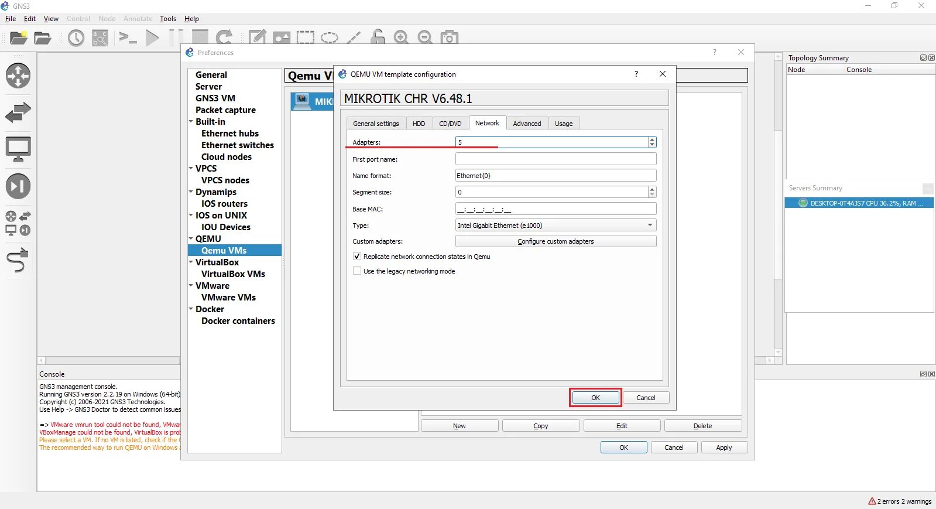Click the Take screenshot camera icon
The height and width of the screenshot is (509, 936).
(450, 37)
